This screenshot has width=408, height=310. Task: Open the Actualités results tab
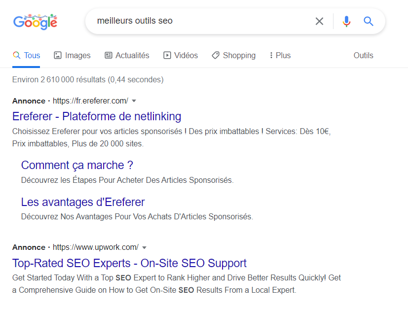point(132,55)
